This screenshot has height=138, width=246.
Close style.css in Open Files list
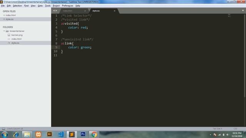[x=4, y=19]
